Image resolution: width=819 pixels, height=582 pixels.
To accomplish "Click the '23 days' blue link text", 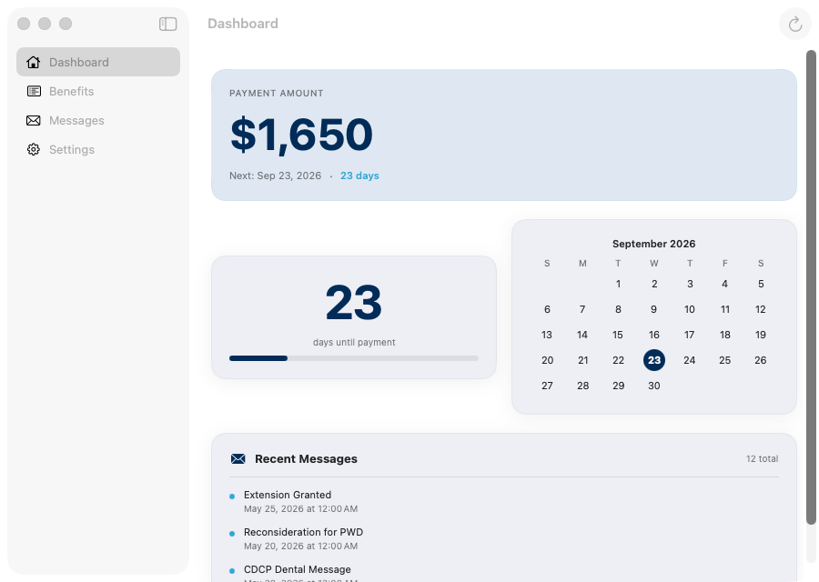I will [359, 176].
